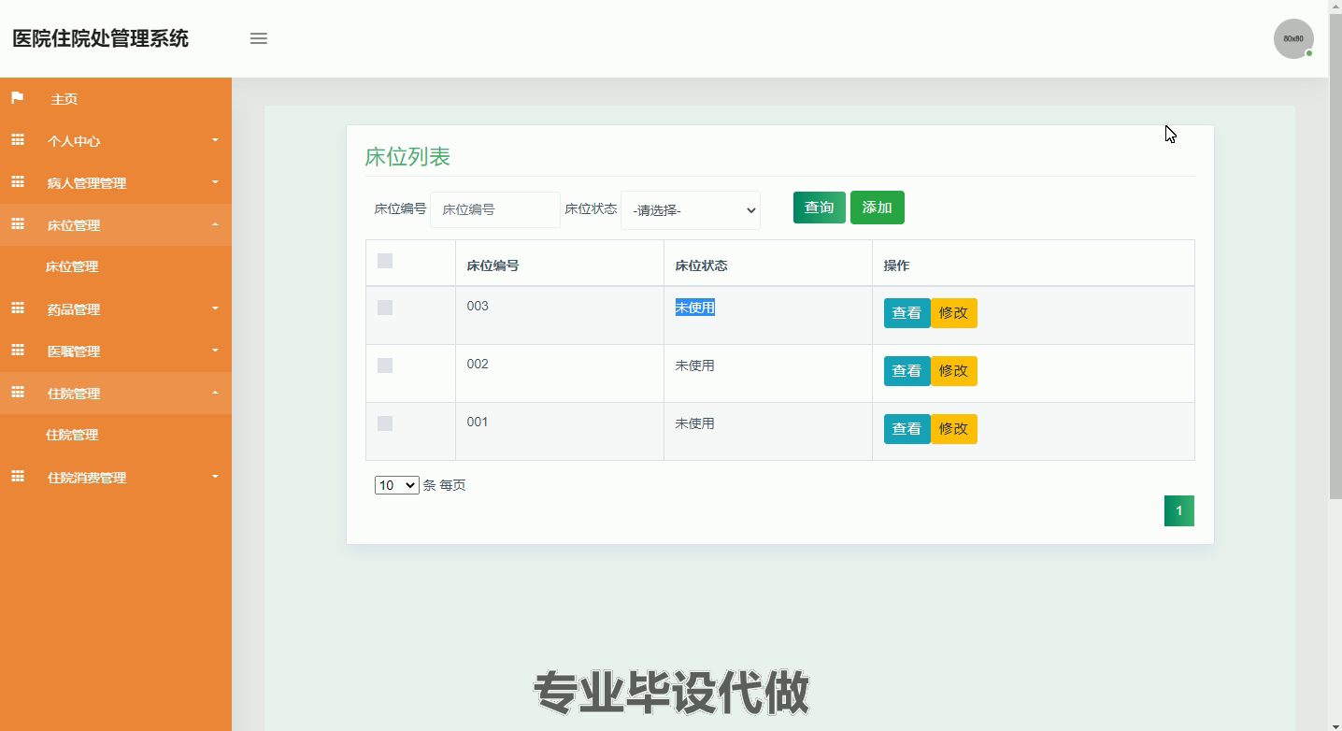Click highlighted 未使用 status in row 003
Screen dimensions: 1342x731
pos(695,308)
